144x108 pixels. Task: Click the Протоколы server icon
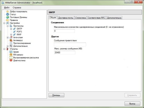coord(11,26)
